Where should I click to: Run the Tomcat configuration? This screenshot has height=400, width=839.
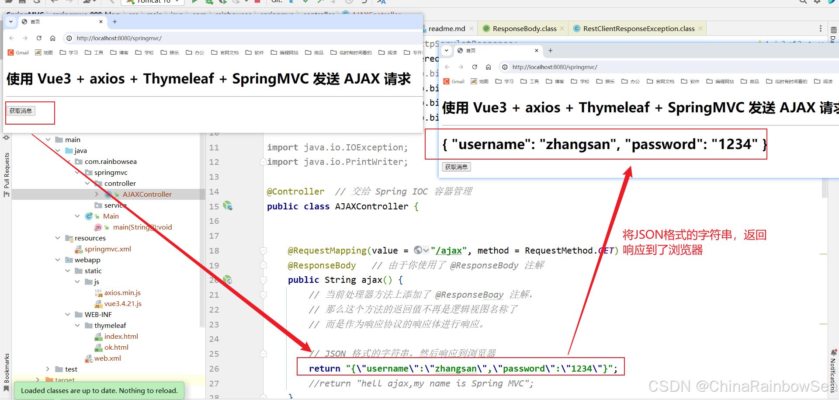[x=195, y=2]
